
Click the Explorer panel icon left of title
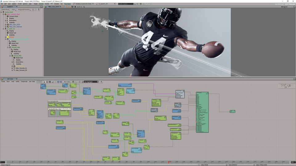(2, 7)
